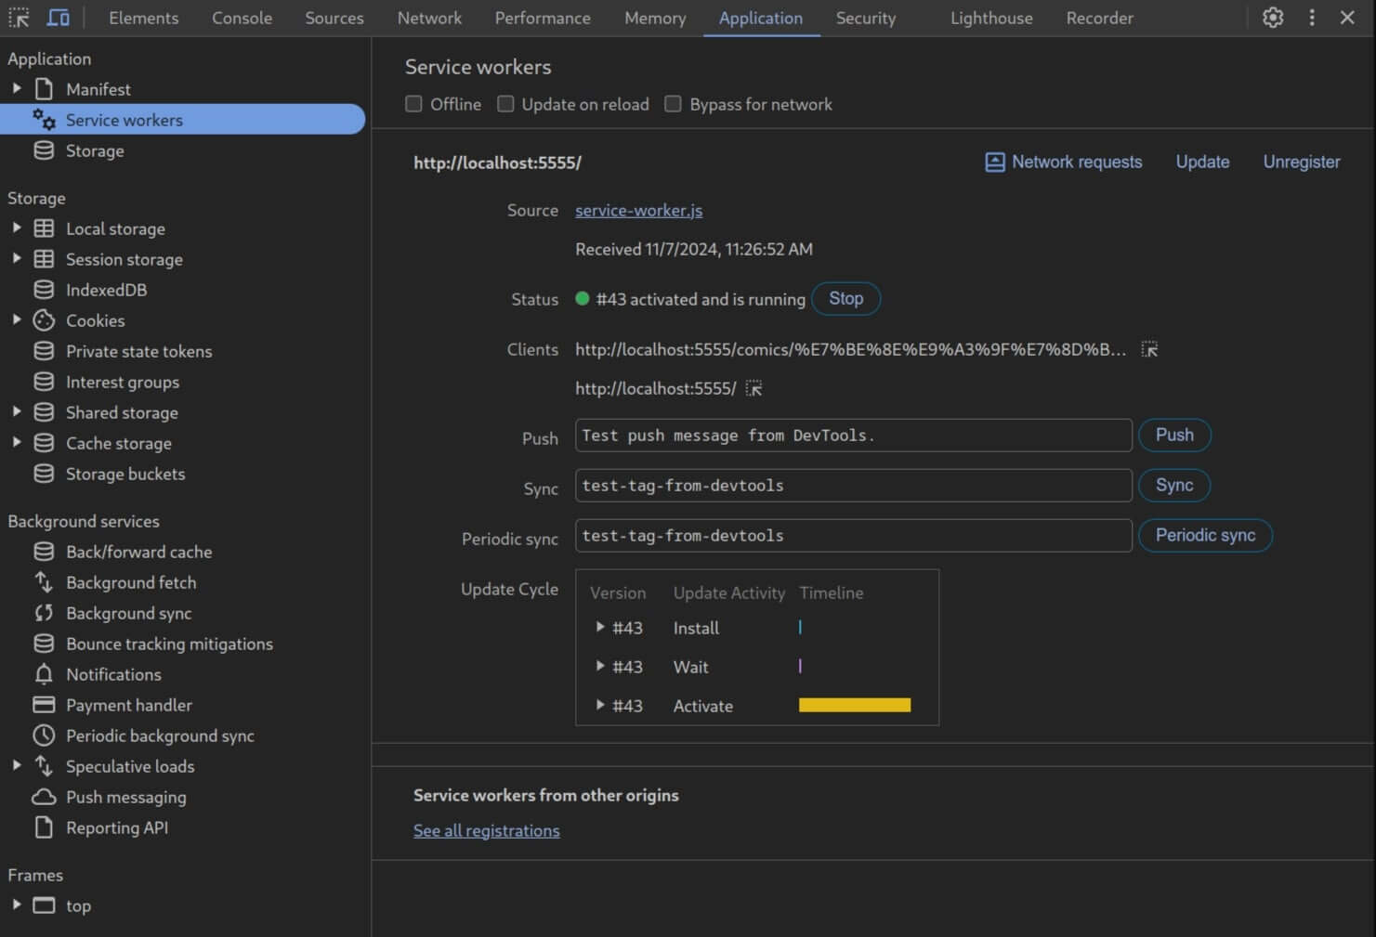1376x937 pixels.
Task: Toggle the device toolbar icon
Action: [59, 18]
